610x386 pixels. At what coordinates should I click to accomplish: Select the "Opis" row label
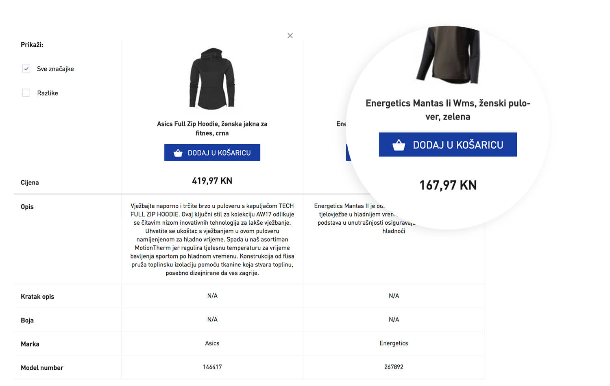click(x=27, y=207)
